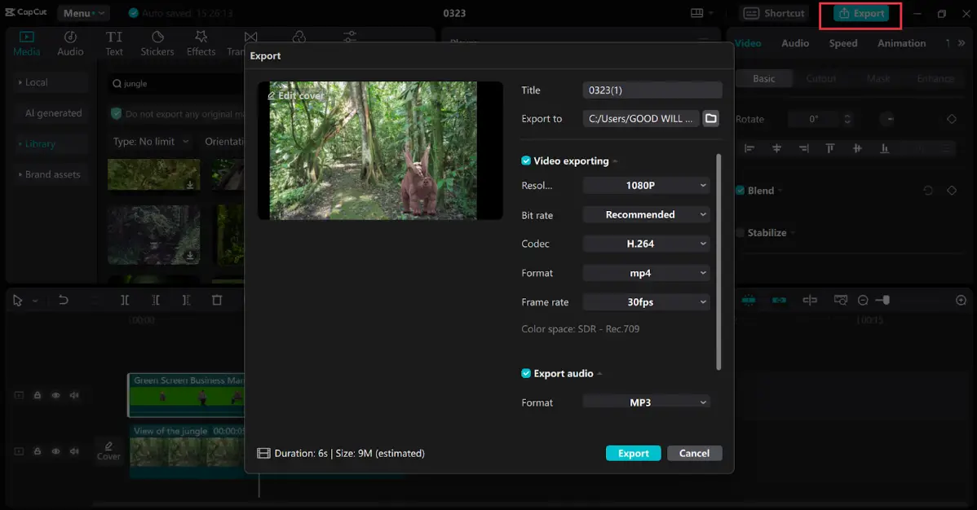Click the Title field 0323(1)
This screenshot has height=510, width=977.
tap(652, 90)
